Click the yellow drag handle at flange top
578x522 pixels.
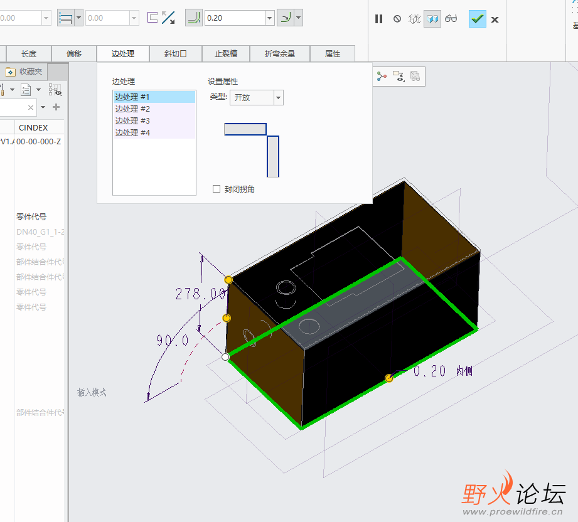point(228,280)
